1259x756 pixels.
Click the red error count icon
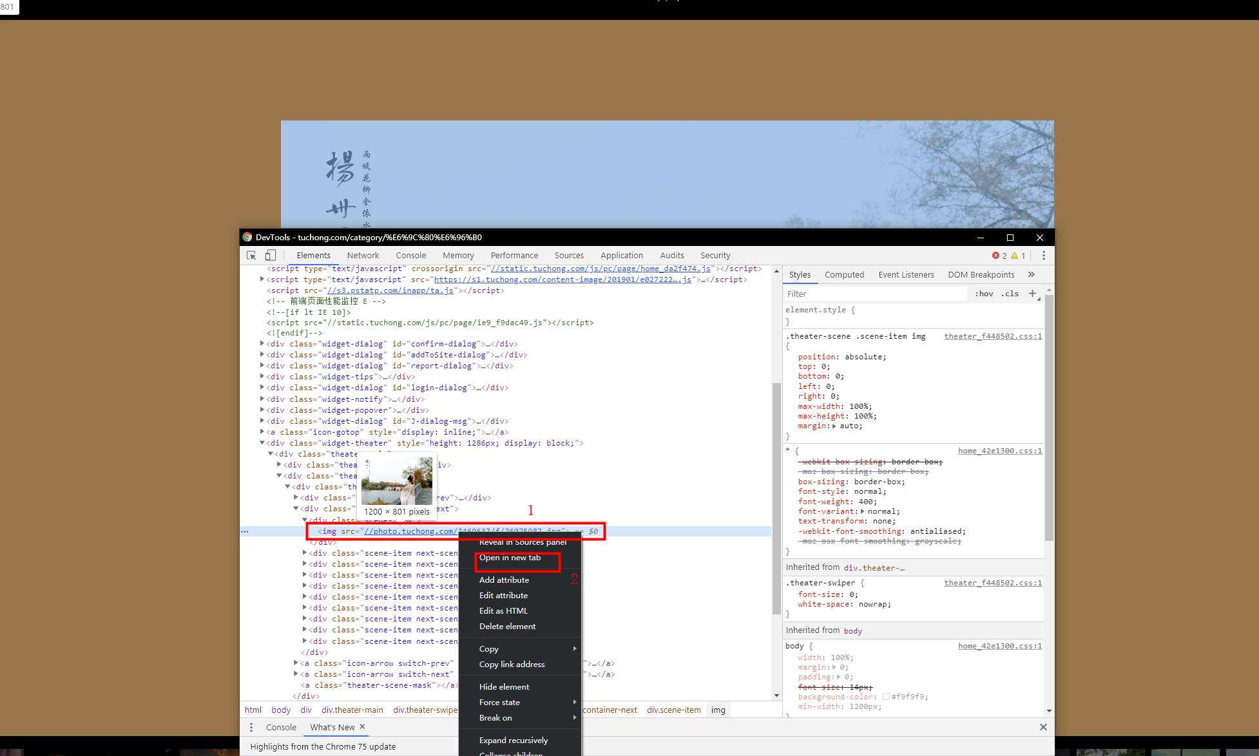coord(995,256)
